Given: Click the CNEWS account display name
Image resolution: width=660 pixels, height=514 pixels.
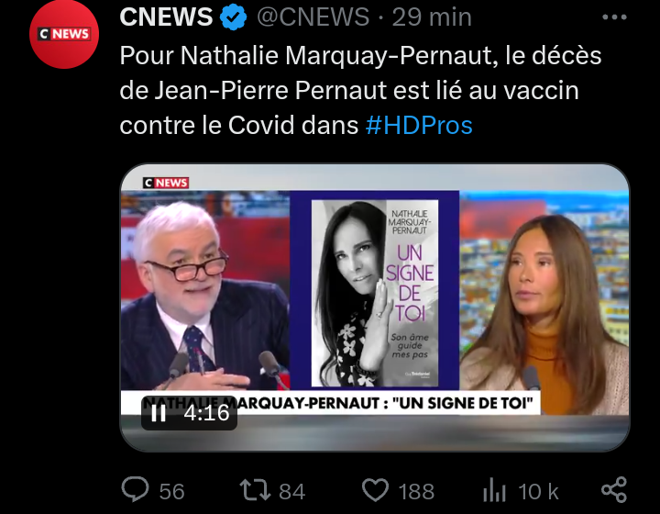Looking at the screenshot, I should point(166,17).
